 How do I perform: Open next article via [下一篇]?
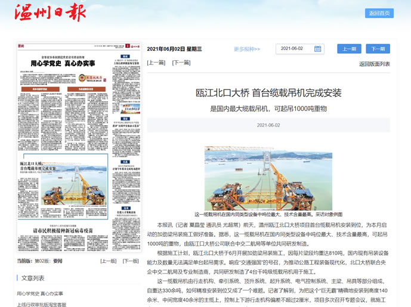(181, 63)
